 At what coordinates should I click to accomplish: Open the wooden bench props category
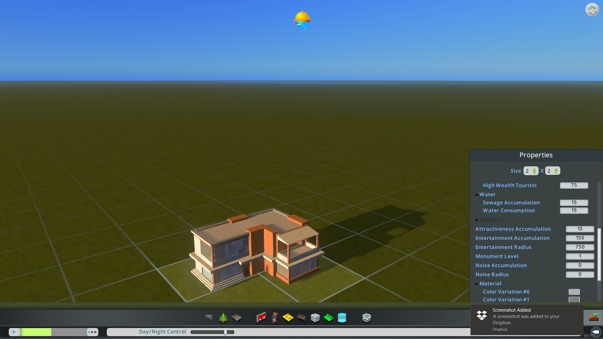pos(301,318)
